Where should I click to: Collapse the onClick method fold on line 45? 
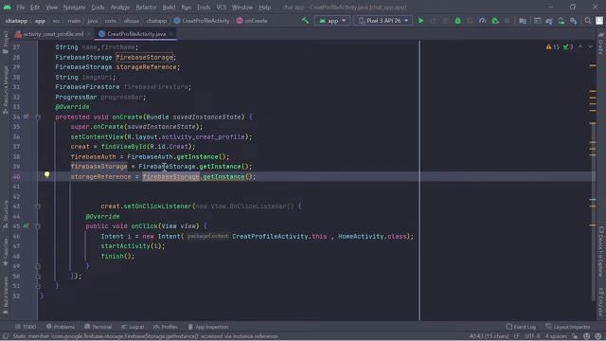point(38,226)
